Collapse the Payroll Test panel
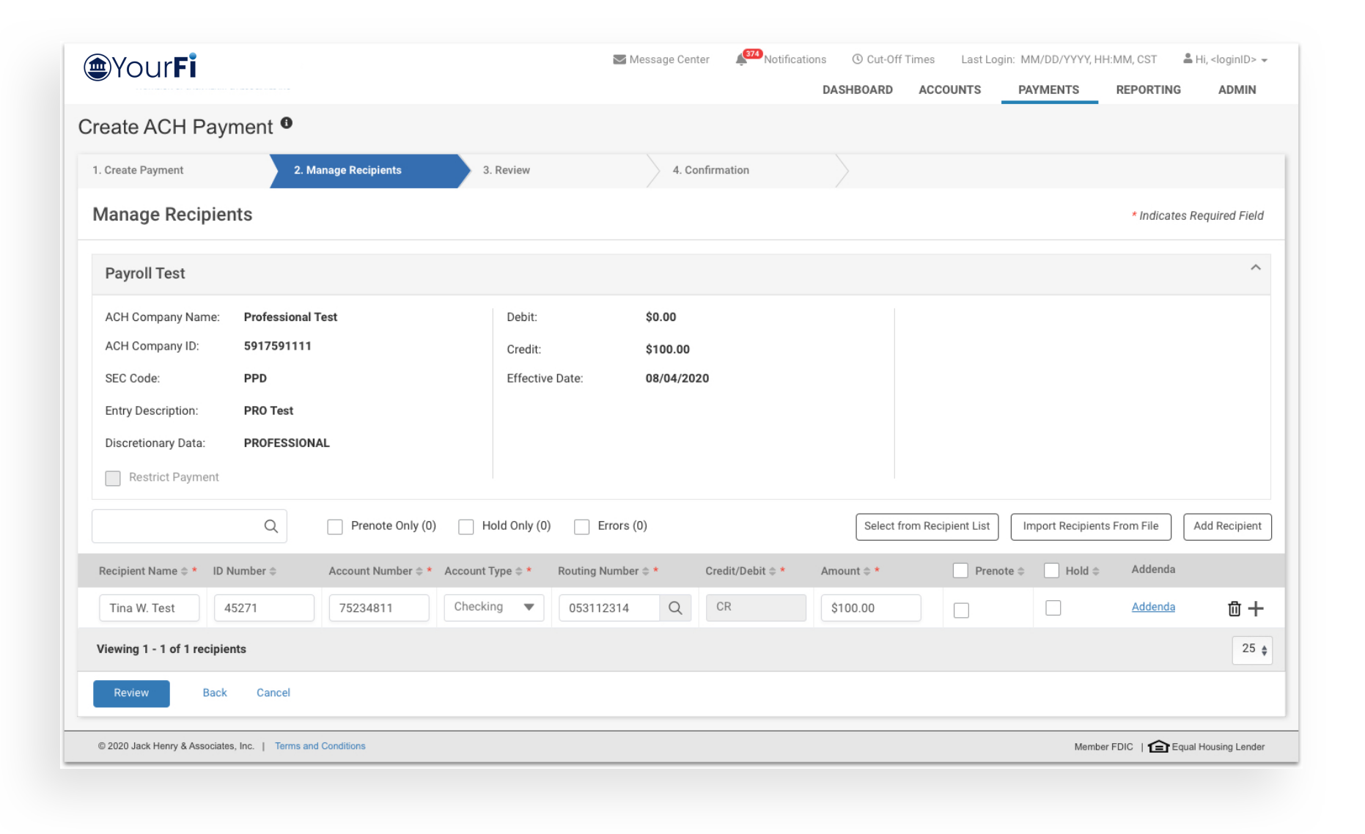 [1255, 267]
